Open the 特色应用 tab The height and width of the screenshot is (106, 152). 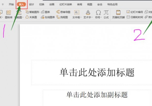[x=112, y=5]
